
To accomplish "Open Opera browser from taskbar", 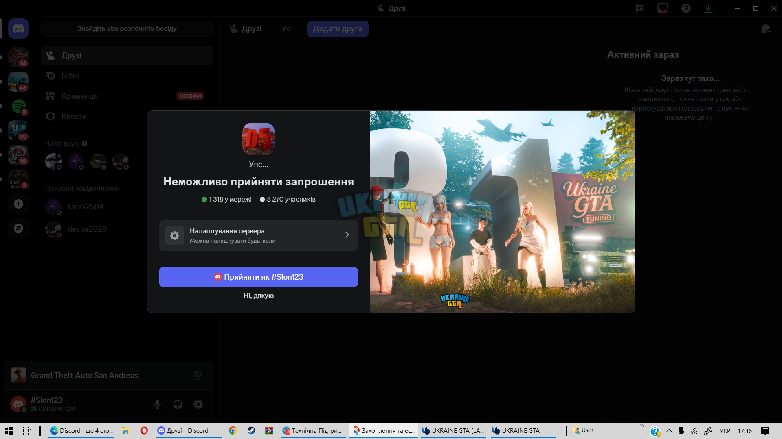I will tap(144, 431).
